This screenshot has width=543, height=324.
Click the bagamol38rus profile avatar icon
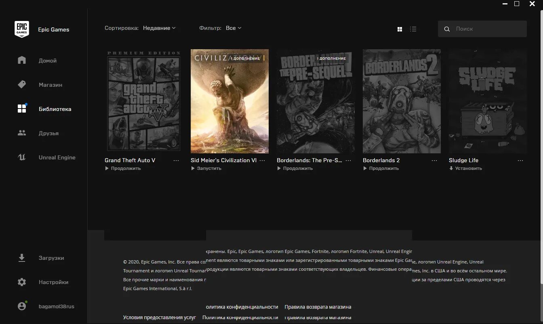[22, 306]
